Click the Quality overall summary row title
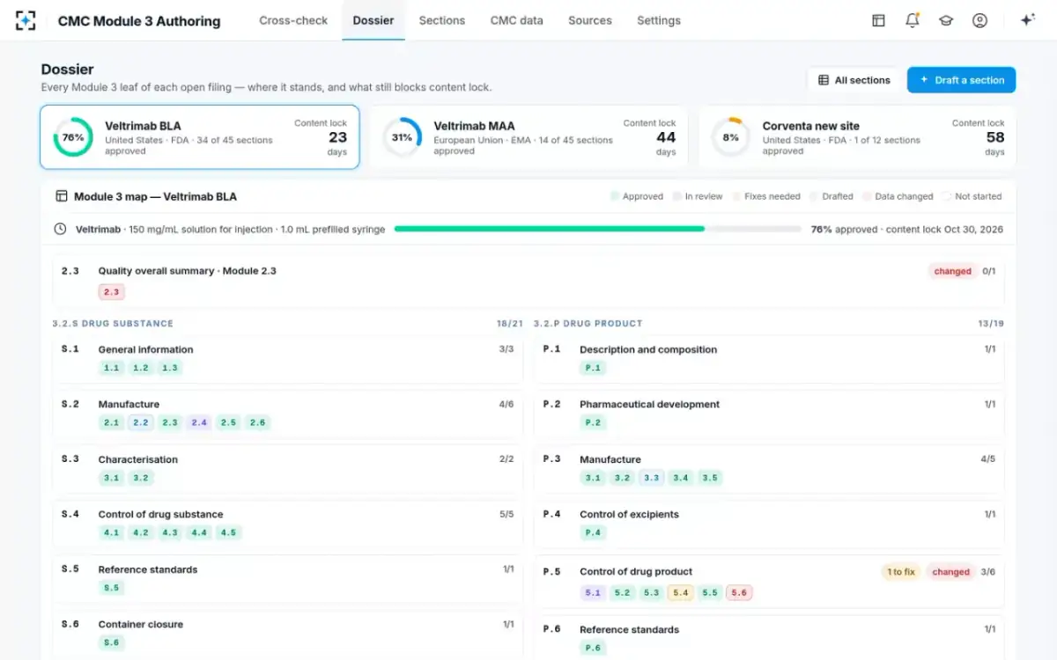Viewport: 1057px width, 660px height. point(188,271)
